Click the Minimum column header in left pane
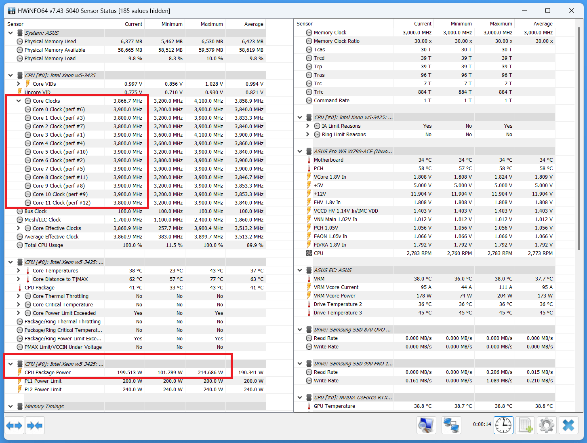The width and height of the screenshot is (587, 443). coord(165,24)
